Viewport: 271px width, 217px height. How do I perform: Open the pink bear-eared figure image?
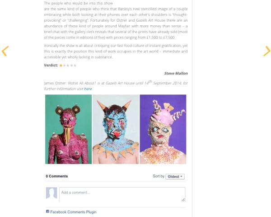(69, 129)
